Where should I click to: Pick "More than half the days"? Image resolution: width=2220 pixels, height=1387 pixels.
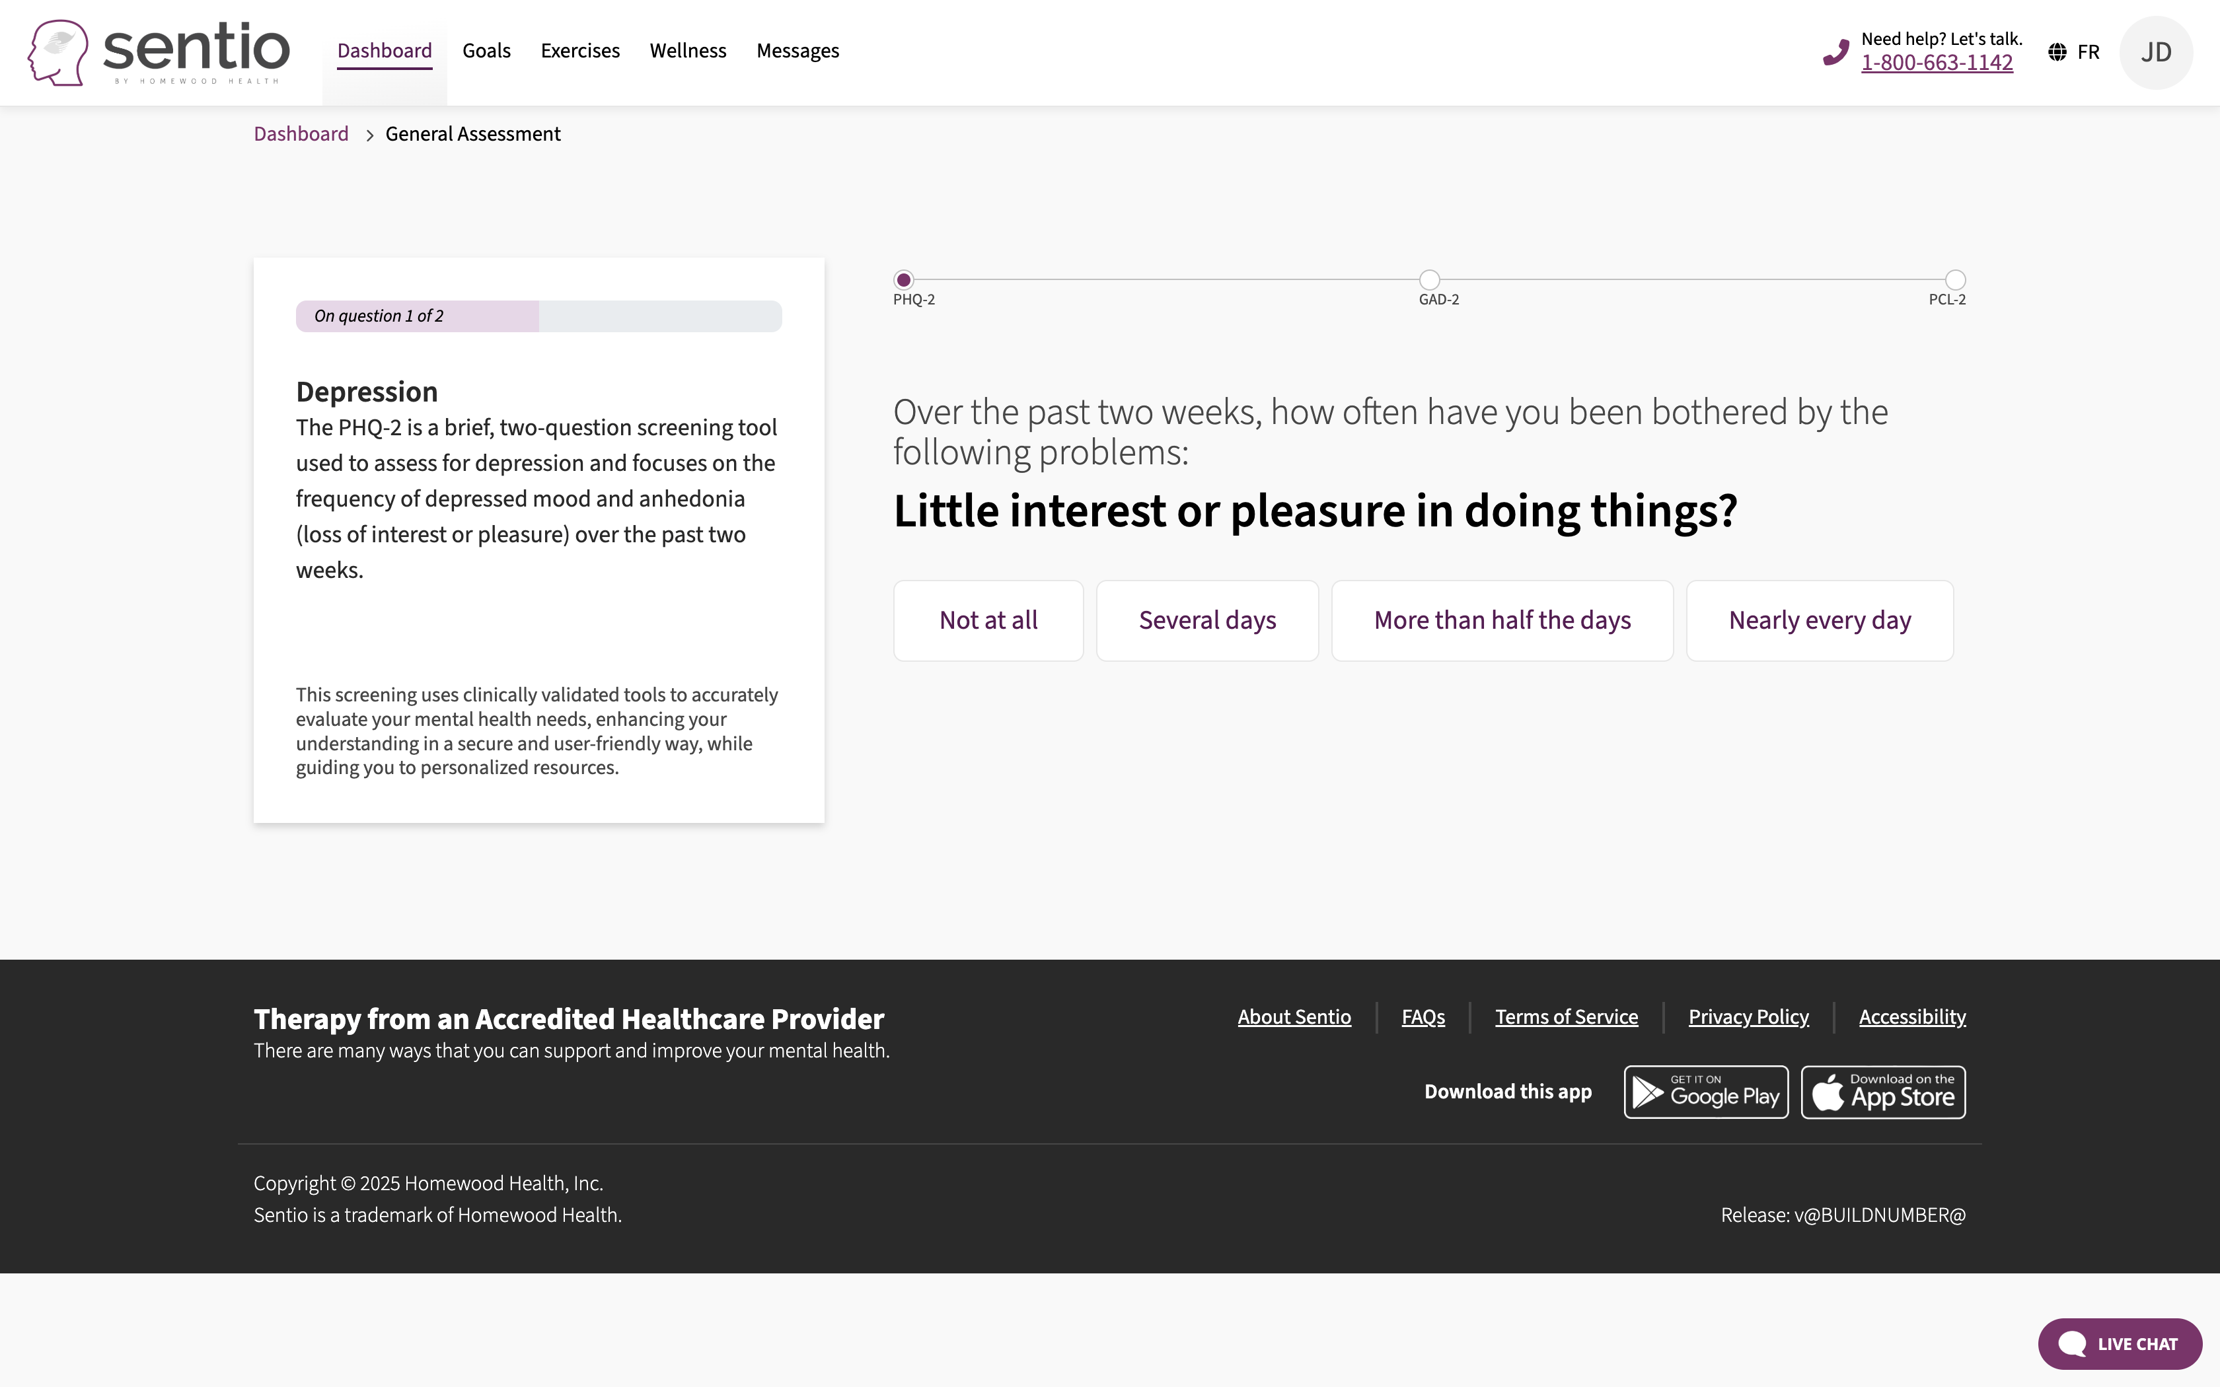pyautogui.click(x=1502, y=620)
